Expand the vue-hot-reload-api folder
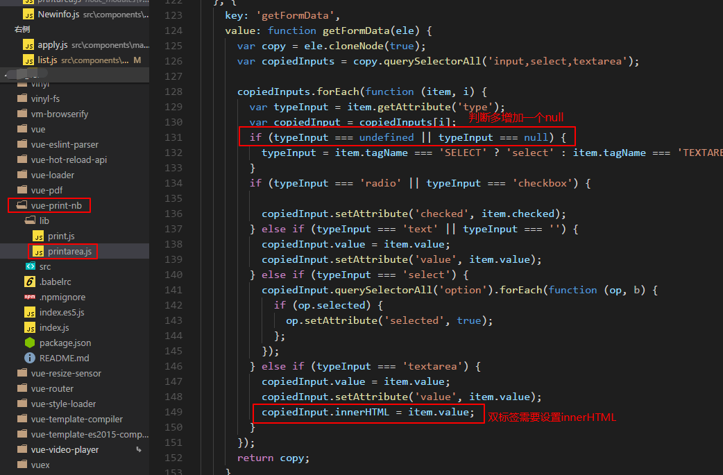 69,159
